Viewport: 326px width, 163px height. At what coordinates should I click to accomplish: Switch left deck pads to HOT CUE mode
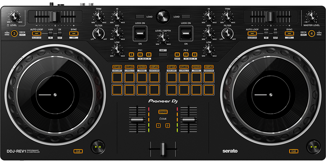click(x=117, y=67)
